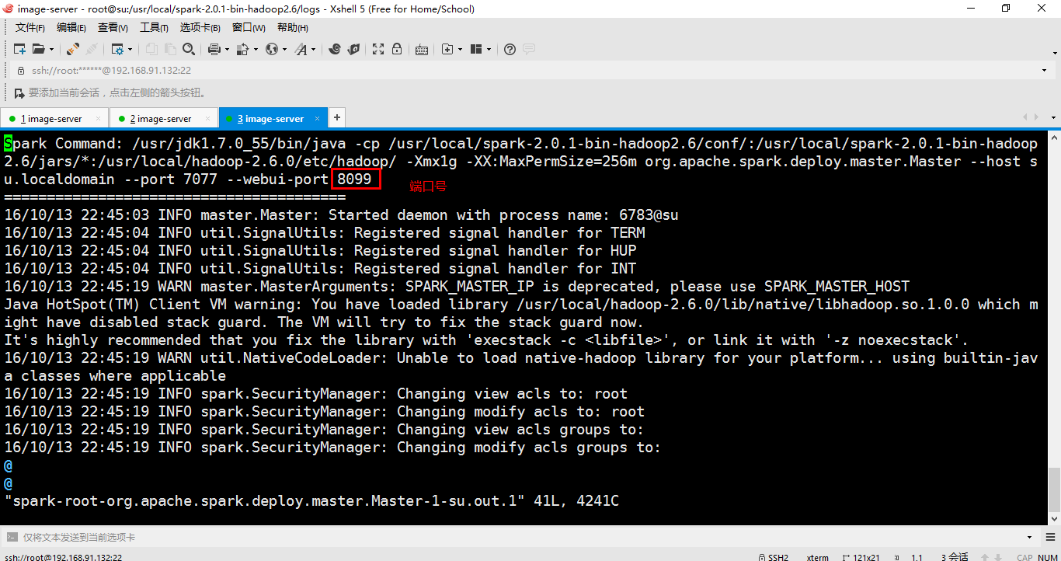Click the compose bar pencil icon
This screenshot has height=561, width=1061.
(12, 537)
